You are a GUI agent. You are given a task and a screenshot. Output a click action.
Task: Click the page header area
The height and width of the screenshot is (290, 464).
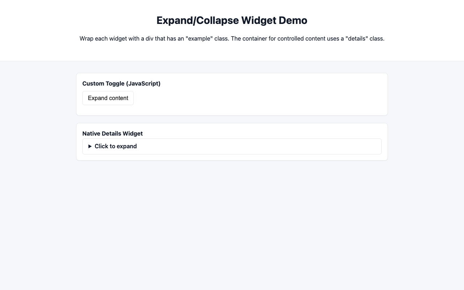pyautogui.click(x=232, y=31)
